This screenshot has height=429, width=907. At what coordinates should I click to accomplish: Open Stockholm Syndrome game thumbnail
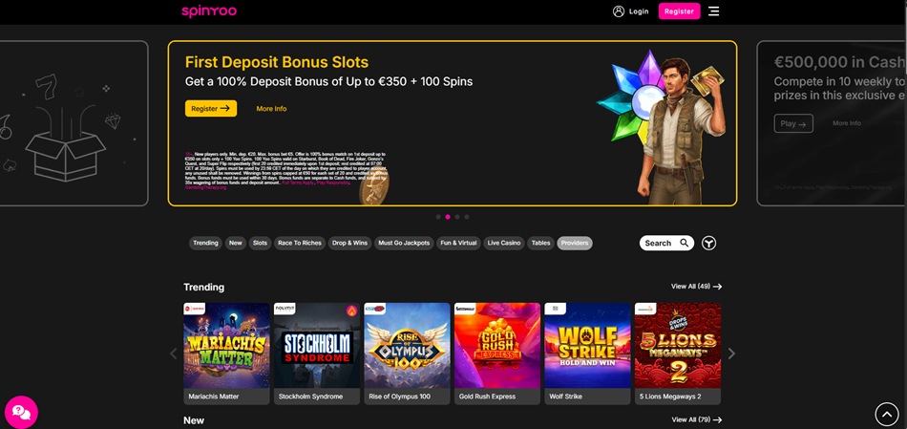tap(316, 346)
